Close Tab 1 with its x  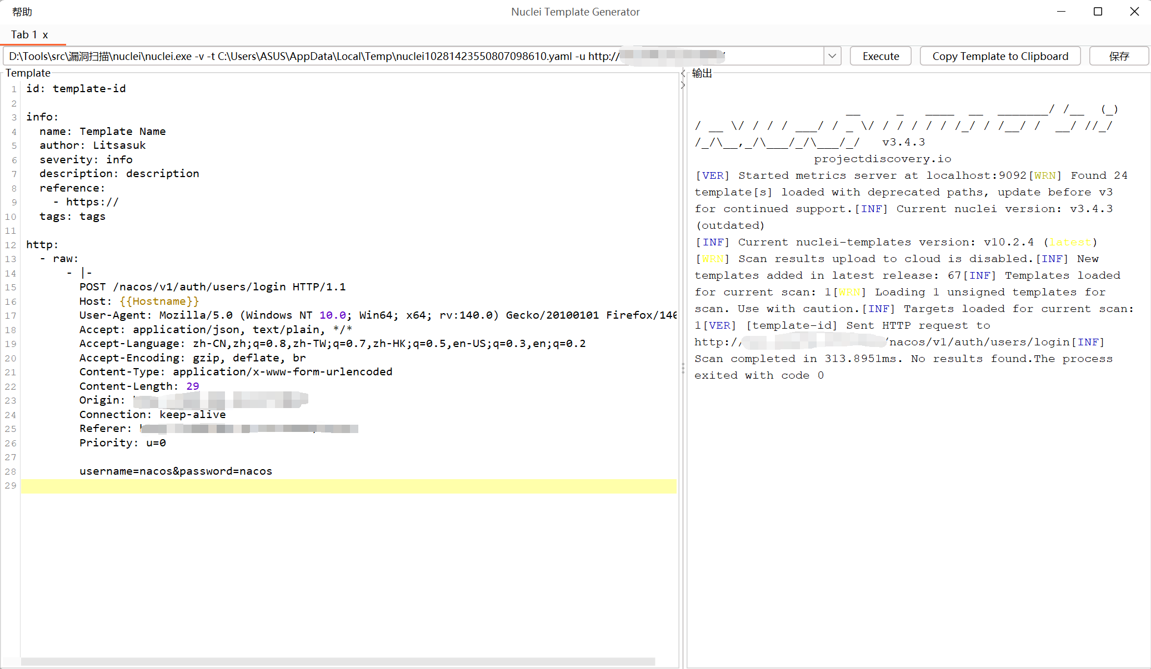[x=46, y=35]
